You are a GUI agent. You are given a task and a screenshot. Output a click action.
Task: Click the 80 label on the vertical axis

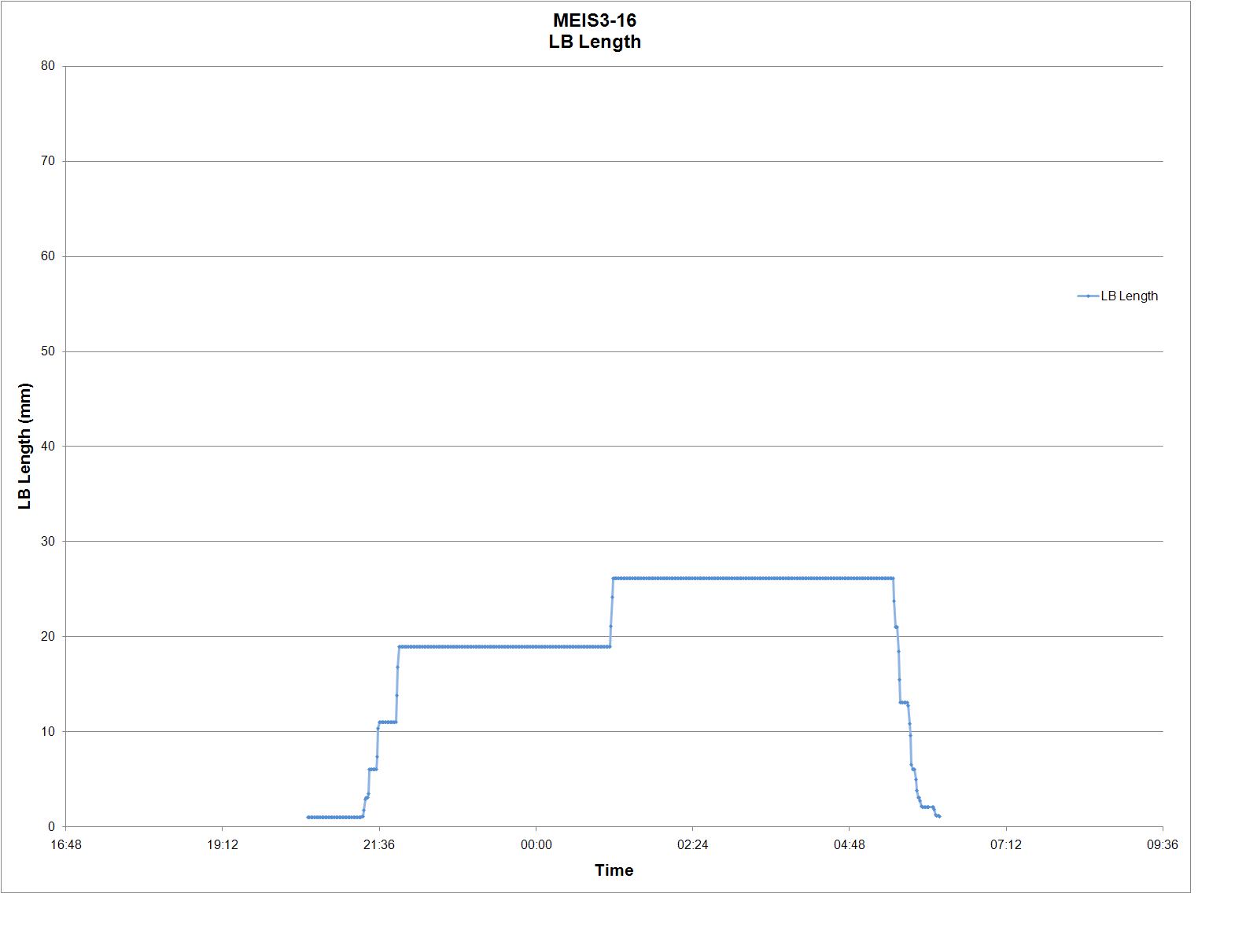click(48, 66)
